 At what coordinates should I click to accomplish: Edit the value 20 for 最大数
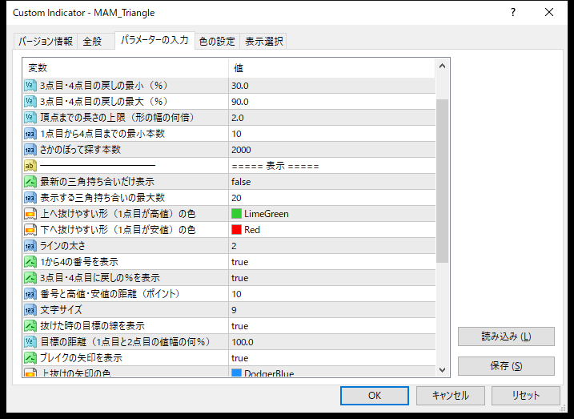click(331, 198)
